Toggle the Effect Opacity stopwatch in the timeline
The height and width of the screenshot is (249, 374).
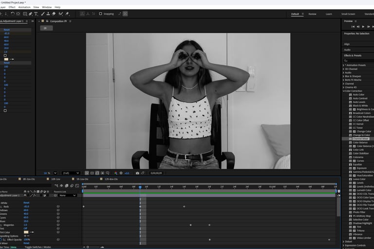point(1,240)
